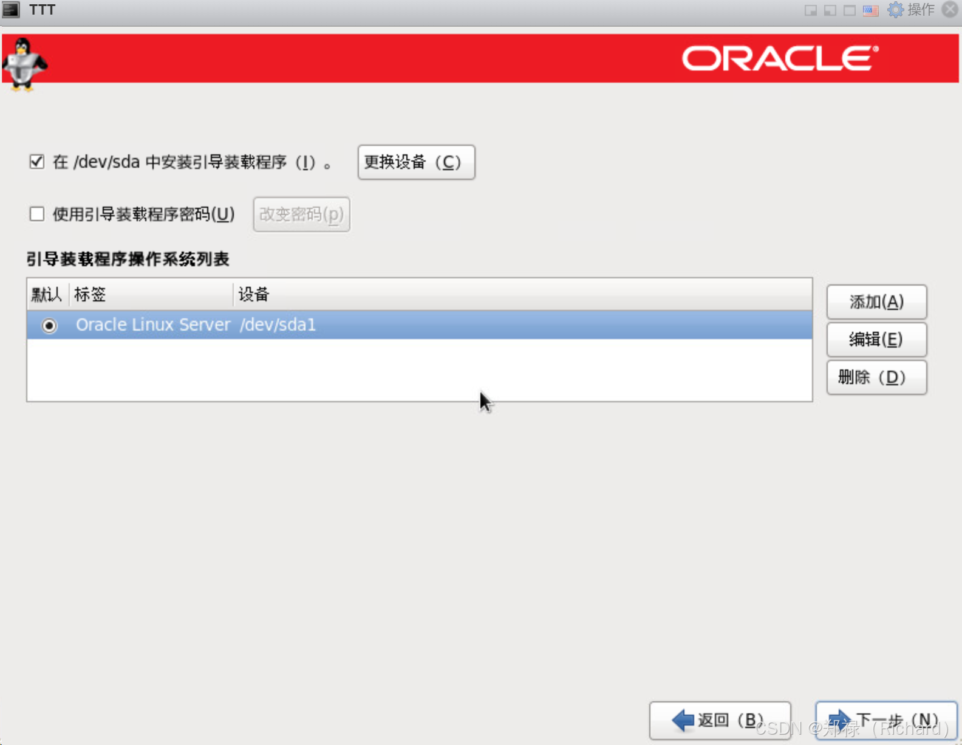Click 删除 (D) button
Viewport: 962px width, 745px height.
point(876,377)
